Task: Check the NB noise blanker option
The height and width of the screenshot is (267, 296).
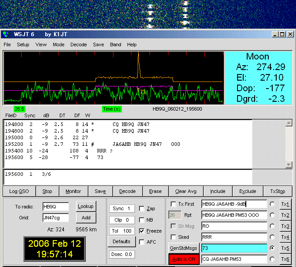Action: click(142, 220)
